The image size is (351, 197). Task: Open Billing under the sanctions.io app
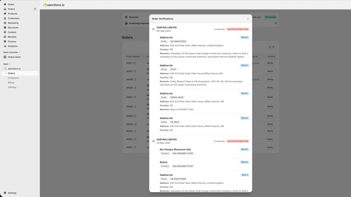click(11, 83)
